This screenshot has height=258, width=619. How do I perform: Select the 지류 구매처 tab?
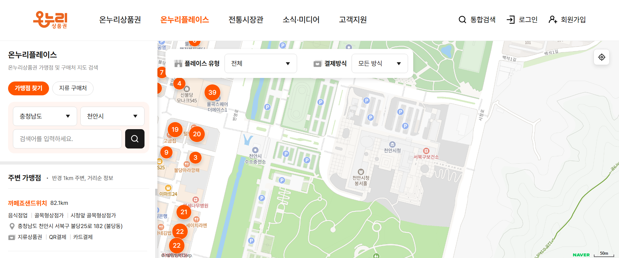point(73,88)
